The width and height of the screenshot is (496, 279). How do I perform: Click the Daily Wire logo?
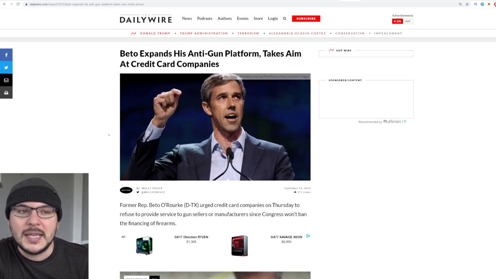146,19
